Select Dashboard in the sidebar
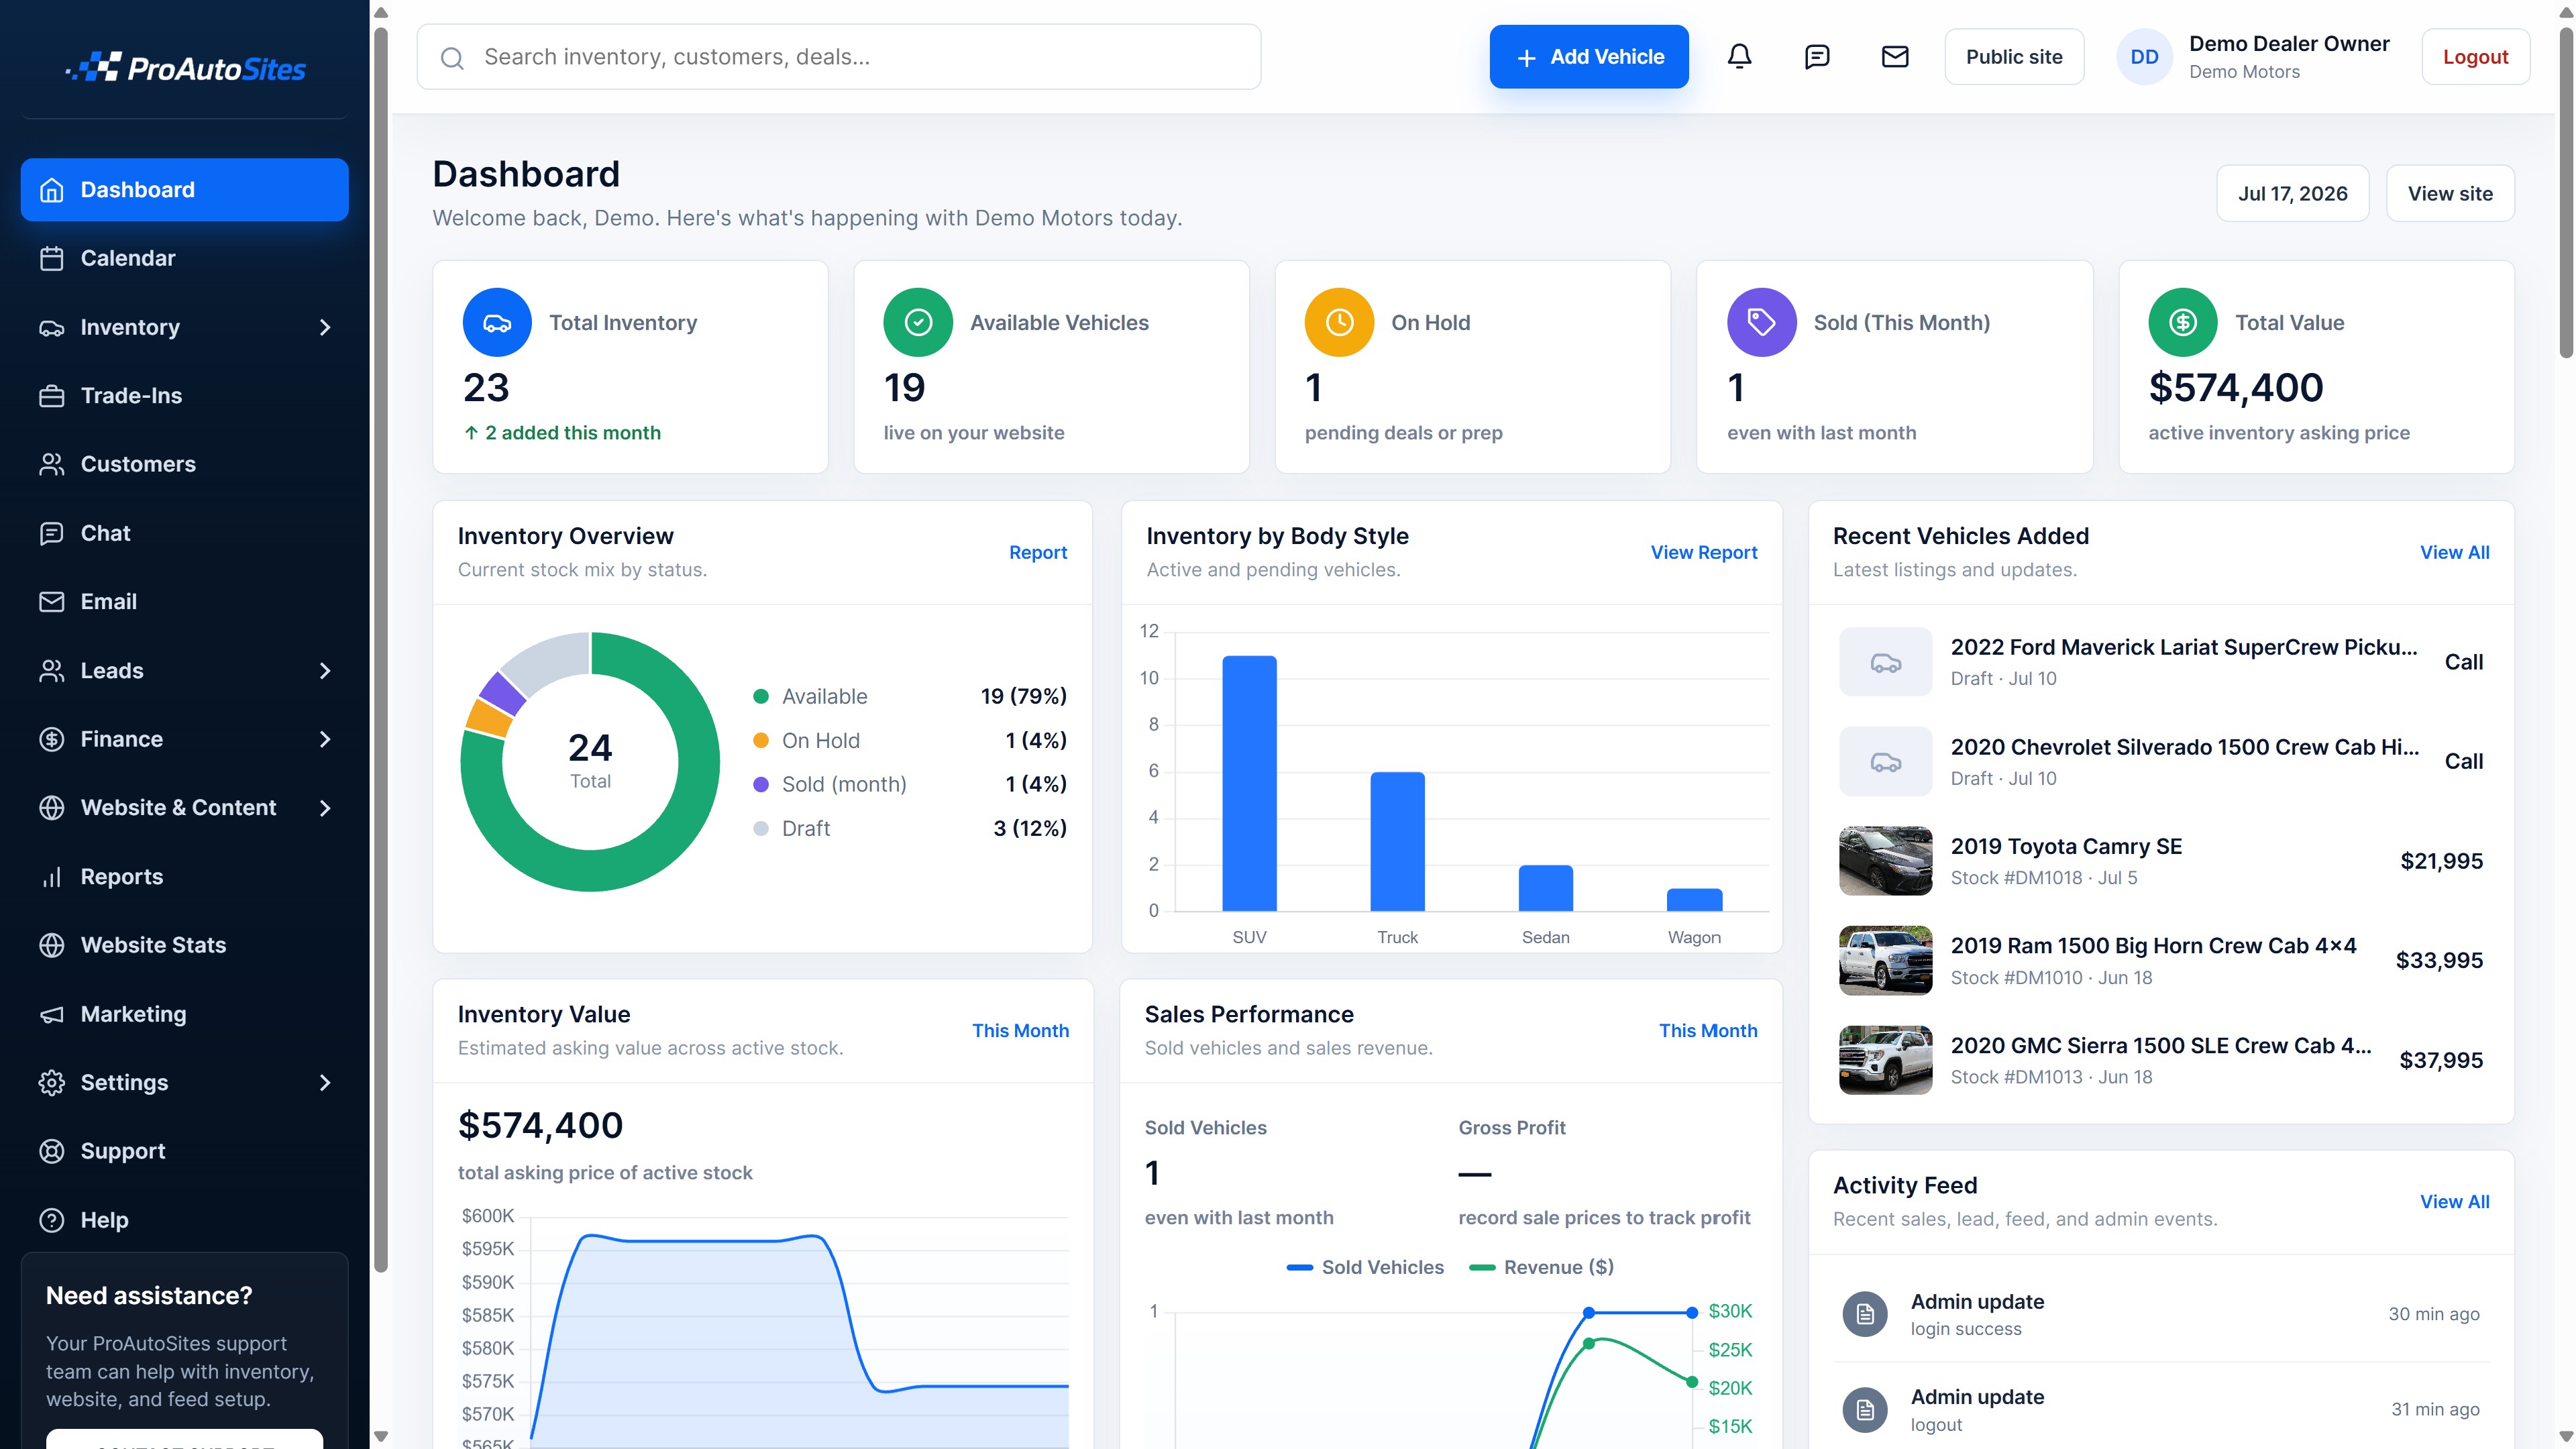Image resolution: width=2576 pixels, height=1449 pixels. 185,190
